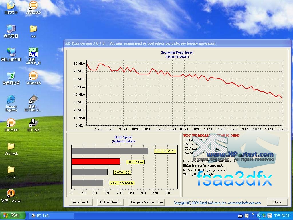Select the HD Tach desktop icon
The height and width of the screenshot is (220, 293).
click(x=33, y=123)
